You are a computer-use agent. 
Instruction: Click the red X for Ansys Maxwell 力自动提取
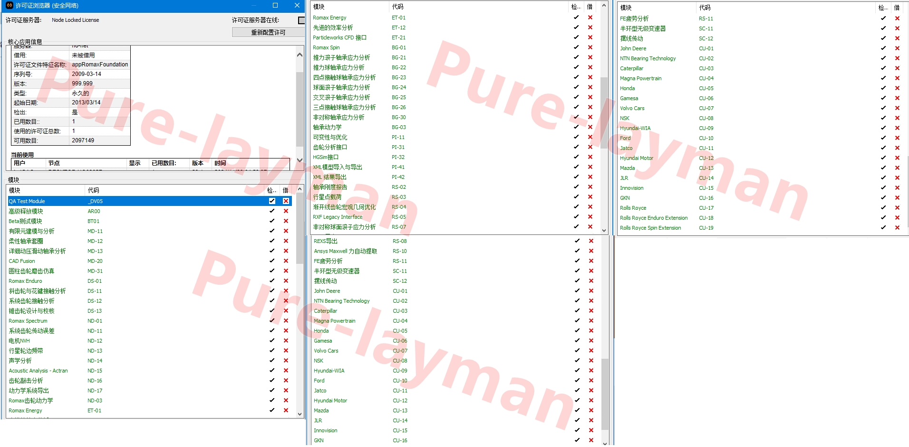591,251
